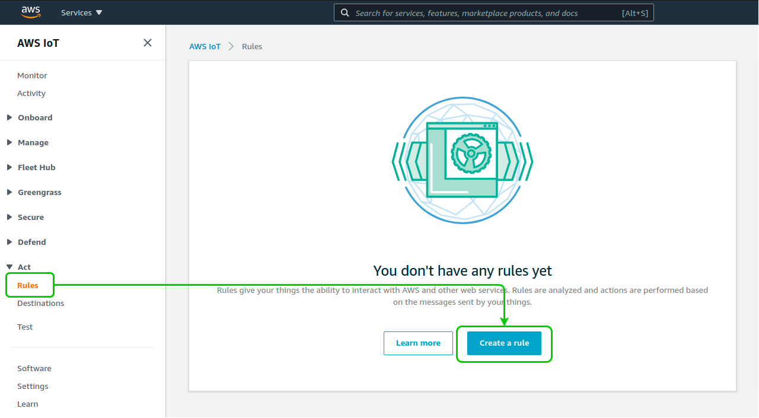Open Monitor in the sidebar
759x418 pixels.
point(32,75)
